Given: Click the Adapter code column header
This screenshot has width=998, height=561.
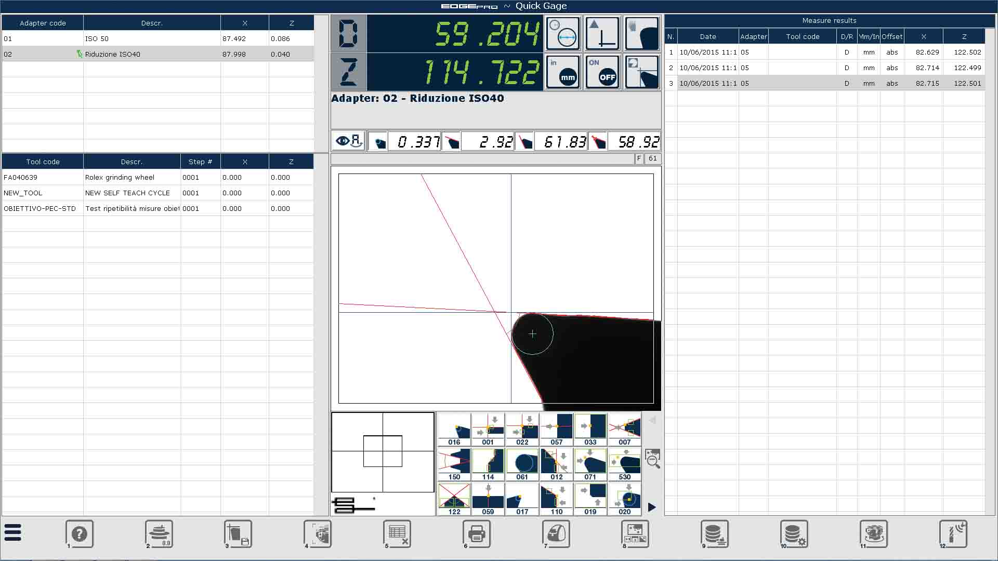Looking at the screenshot, I should (x=43, y=23).
